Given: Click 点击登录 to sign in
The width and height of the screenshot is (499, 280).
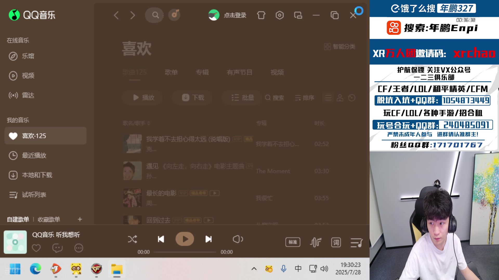Looking at the screenshot, I should [235, 15].
